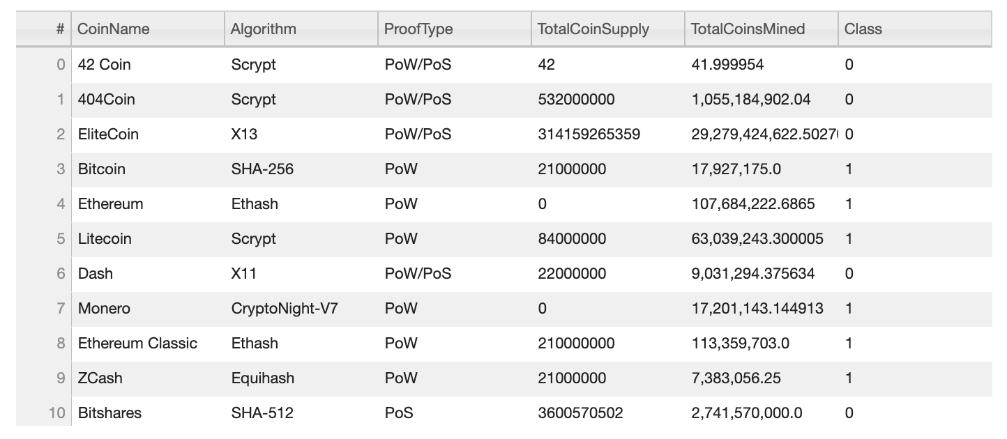
Task: Click the CryptoNight-V7 algorithm cell
Action: click(x=285, y=308)
